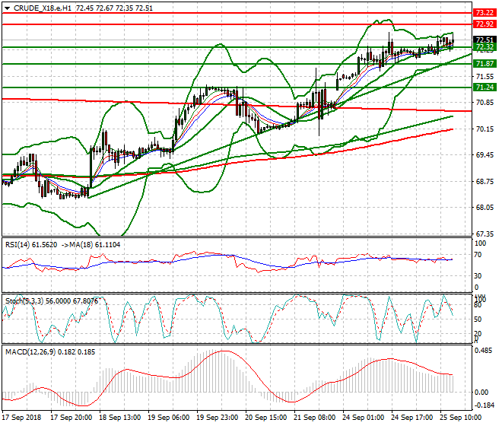
Task: Click the 71.24 green support level label
Action: (485, 87)
